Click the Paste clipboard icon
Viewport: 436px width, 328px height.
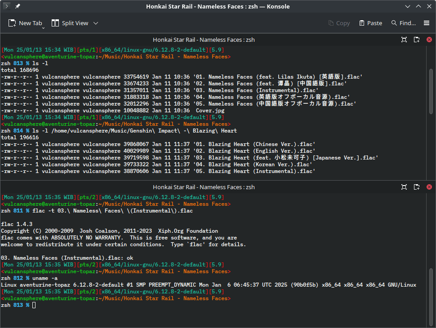click(x=362, y=23)
